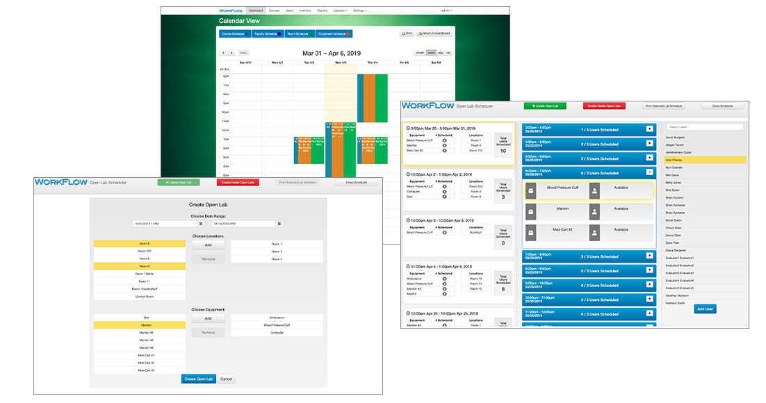The width and height of the screenshot is (766, 403).
Task: Expand the 9:00pm - 10:00pm time slot
Action: pos(649,284)
